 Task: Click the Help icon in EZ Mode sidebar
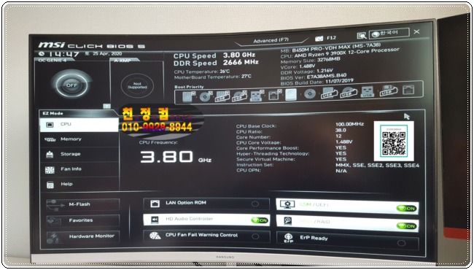(x=50, y=185)
